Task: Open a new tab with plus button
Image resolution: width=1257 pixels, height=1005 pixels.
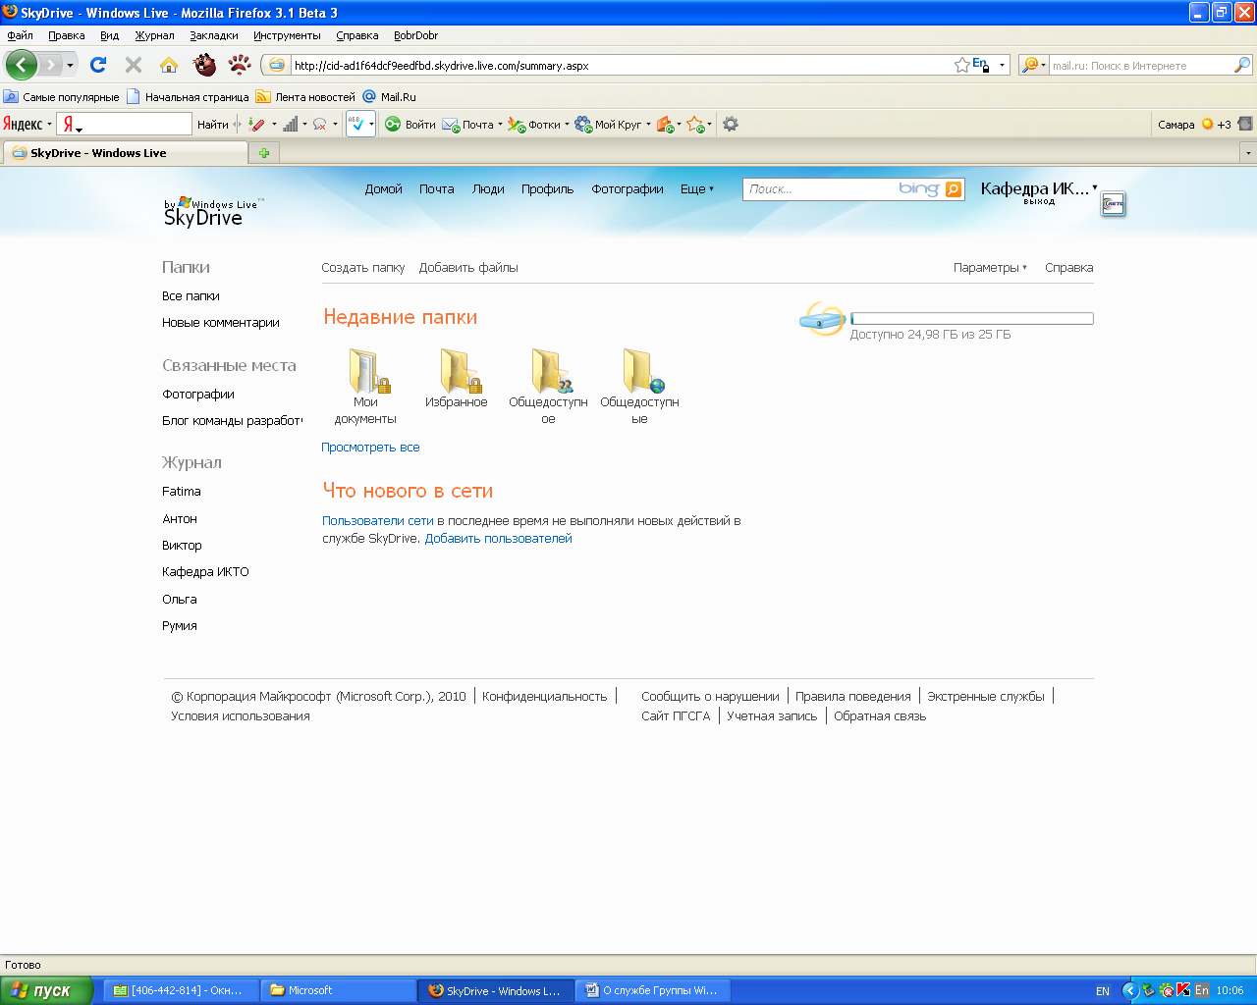Action: point(264,153)
